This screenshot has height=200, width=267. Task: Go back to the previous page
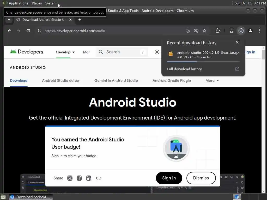tap(9, 31)
